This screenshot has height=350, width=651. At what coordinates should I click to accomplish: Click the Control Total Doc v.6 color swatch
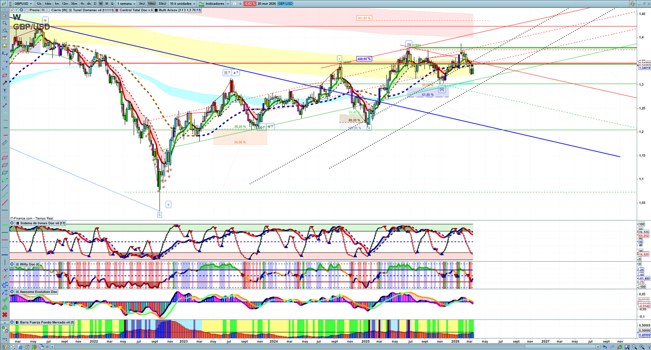(117, 10)
